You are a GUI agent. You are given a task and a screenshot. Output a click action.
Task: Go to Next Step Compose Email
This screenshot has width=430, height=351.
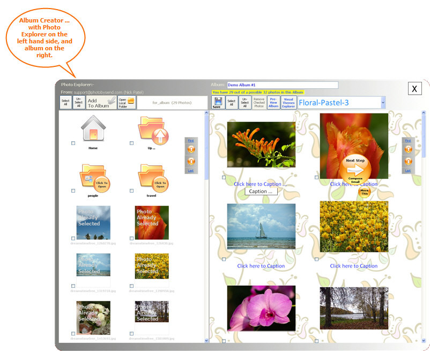click(x=355, y=170)
